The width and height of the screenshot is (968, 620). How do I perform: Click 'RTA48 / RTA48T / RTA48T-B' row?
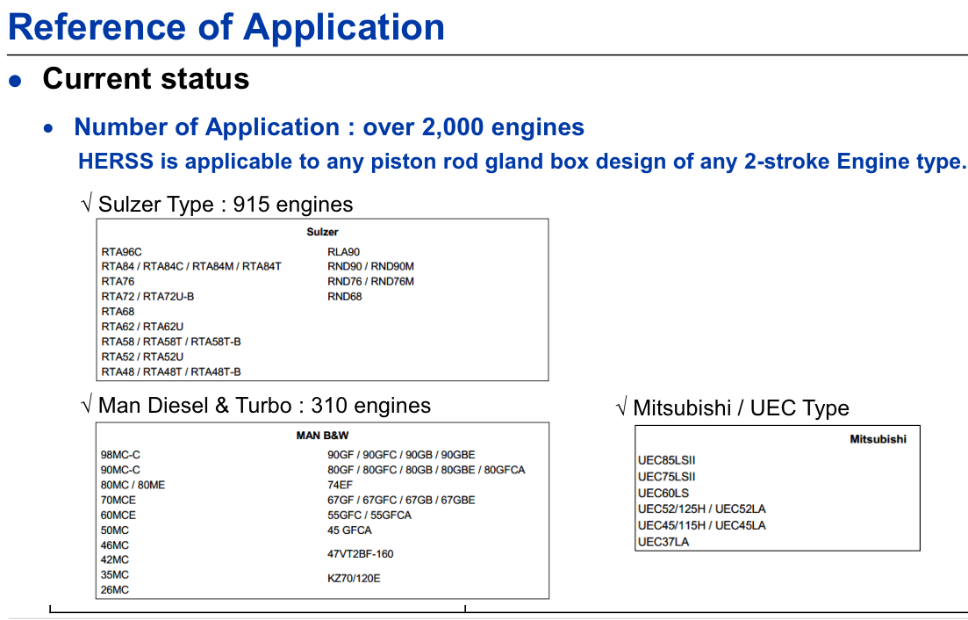coord(171,371)
